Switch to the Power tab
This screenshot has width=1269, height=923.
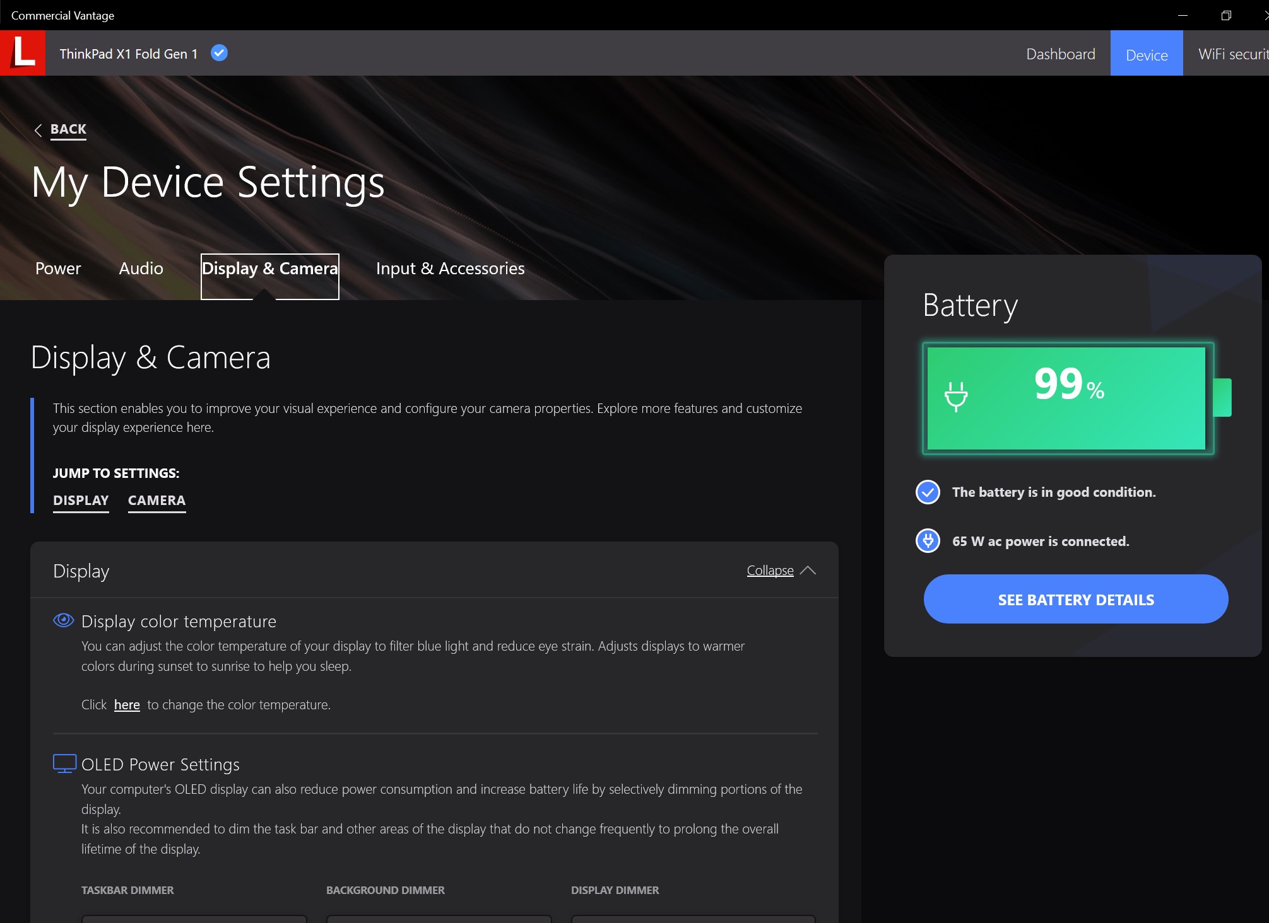tap(58, 269)
